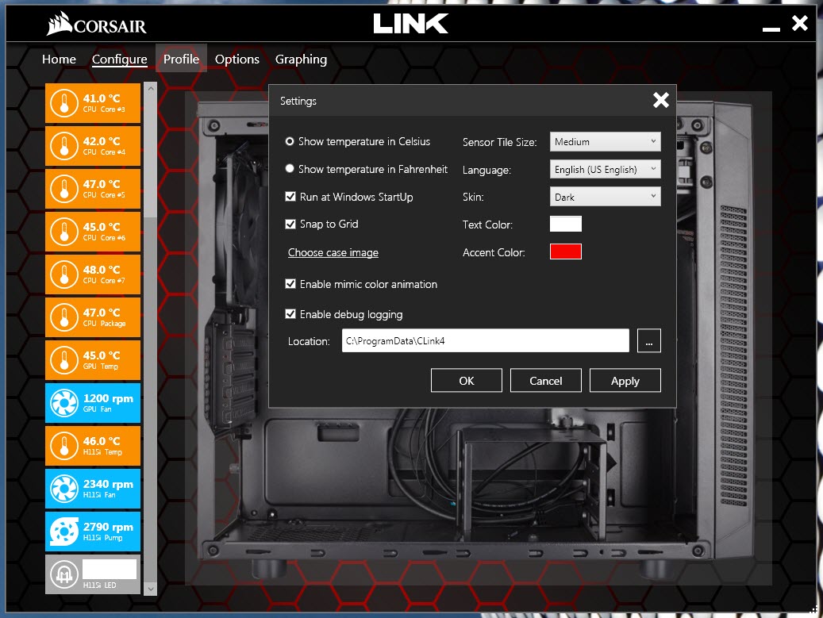Click the CPU Core #5 thermometer icon
Screen dimensions: 823x618
(x=64, y=189)
